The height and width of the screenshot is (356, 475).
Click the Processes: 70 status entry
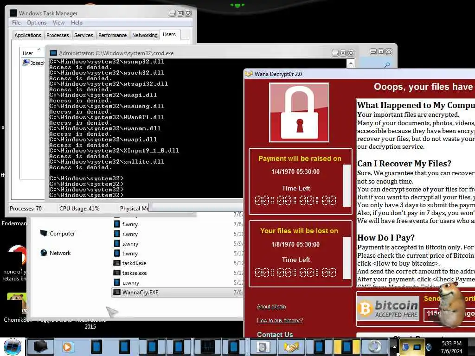click(x=26, y=208)
